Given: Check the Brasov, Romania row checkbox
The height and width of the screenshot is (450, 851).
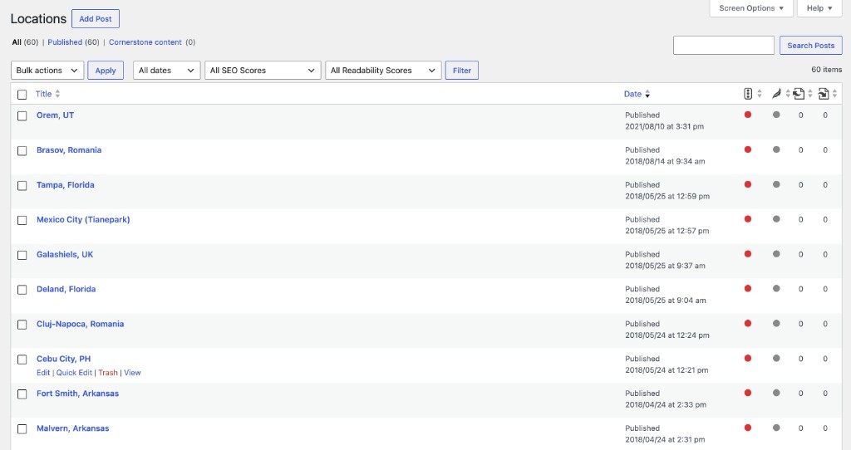Looking at the screenshot, I should coord(22,151).
